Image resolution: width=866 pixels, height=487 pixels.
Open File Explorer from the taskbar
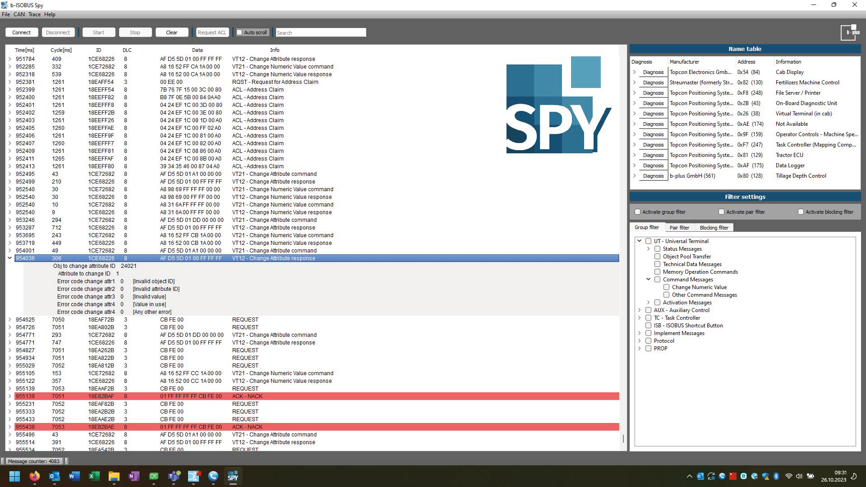[114, 476]
